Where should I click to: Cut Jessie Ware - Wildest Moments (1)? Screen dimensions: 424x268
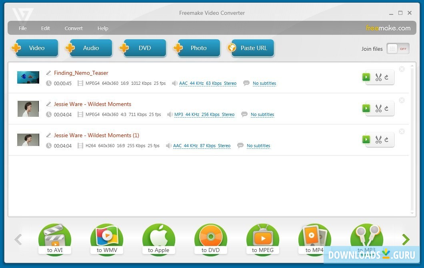378,140
